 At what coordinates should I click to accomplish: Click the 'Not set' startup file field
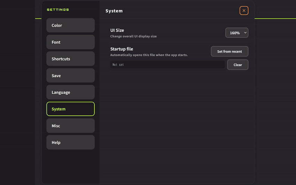click(168, 65)
